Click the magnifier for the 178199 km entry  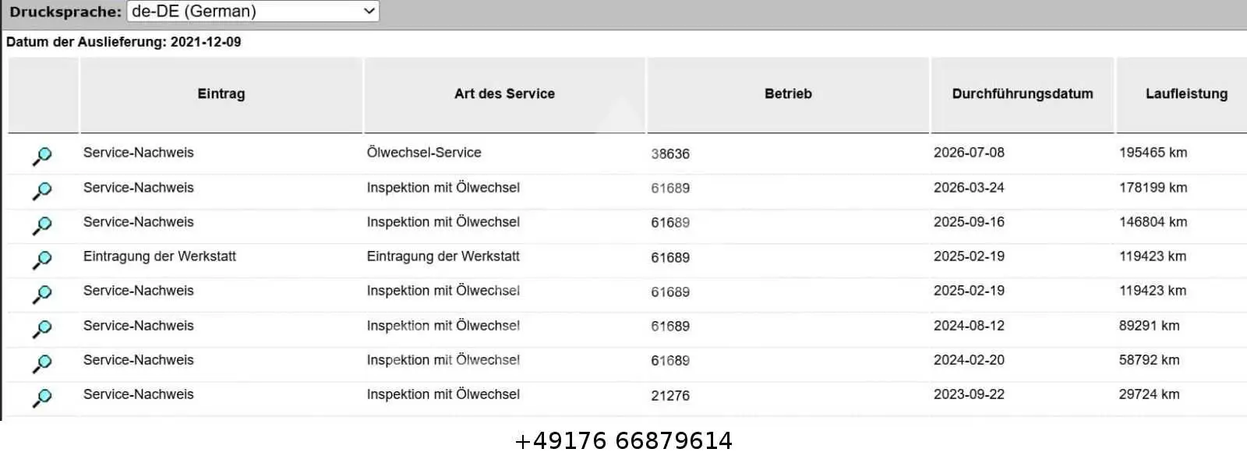tap(42, 190)
